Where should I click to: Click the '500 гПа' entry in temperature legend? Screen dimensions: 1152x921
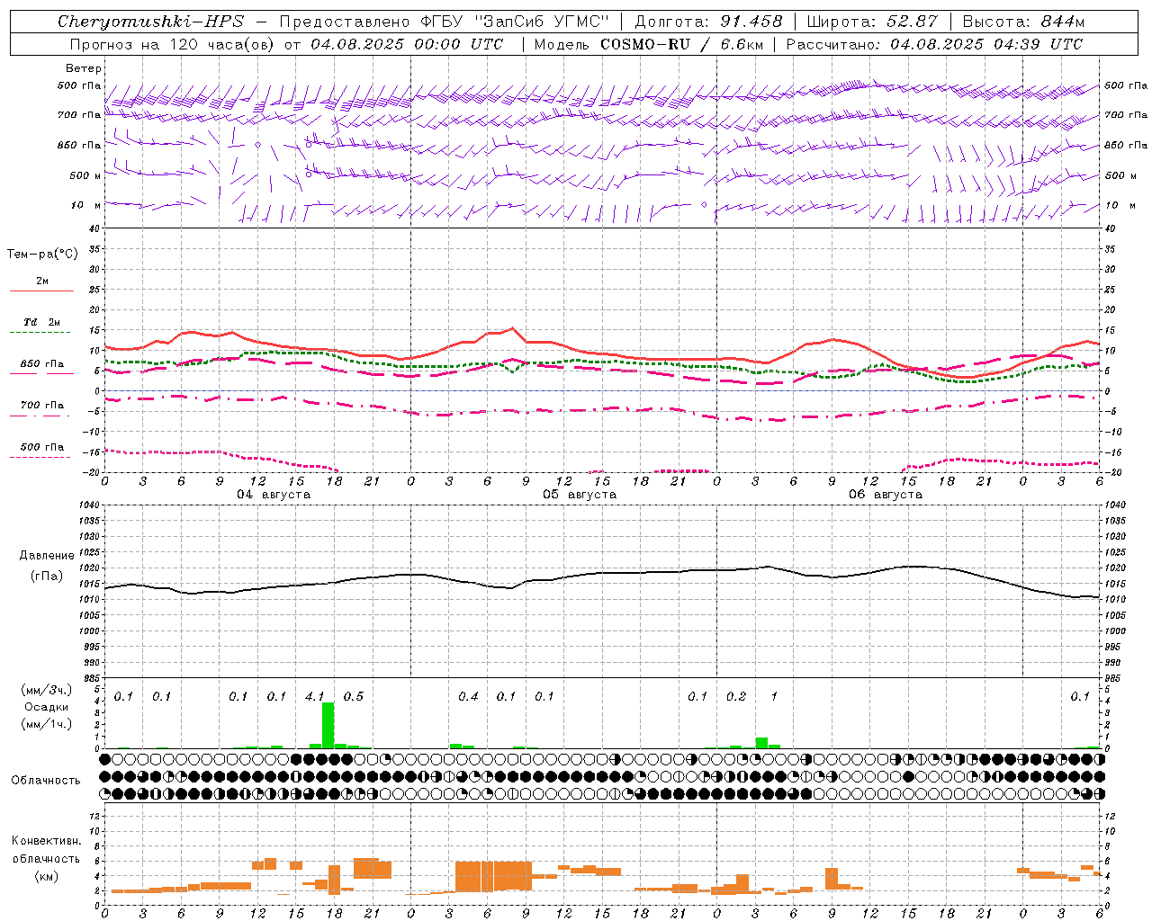[41, 447]
